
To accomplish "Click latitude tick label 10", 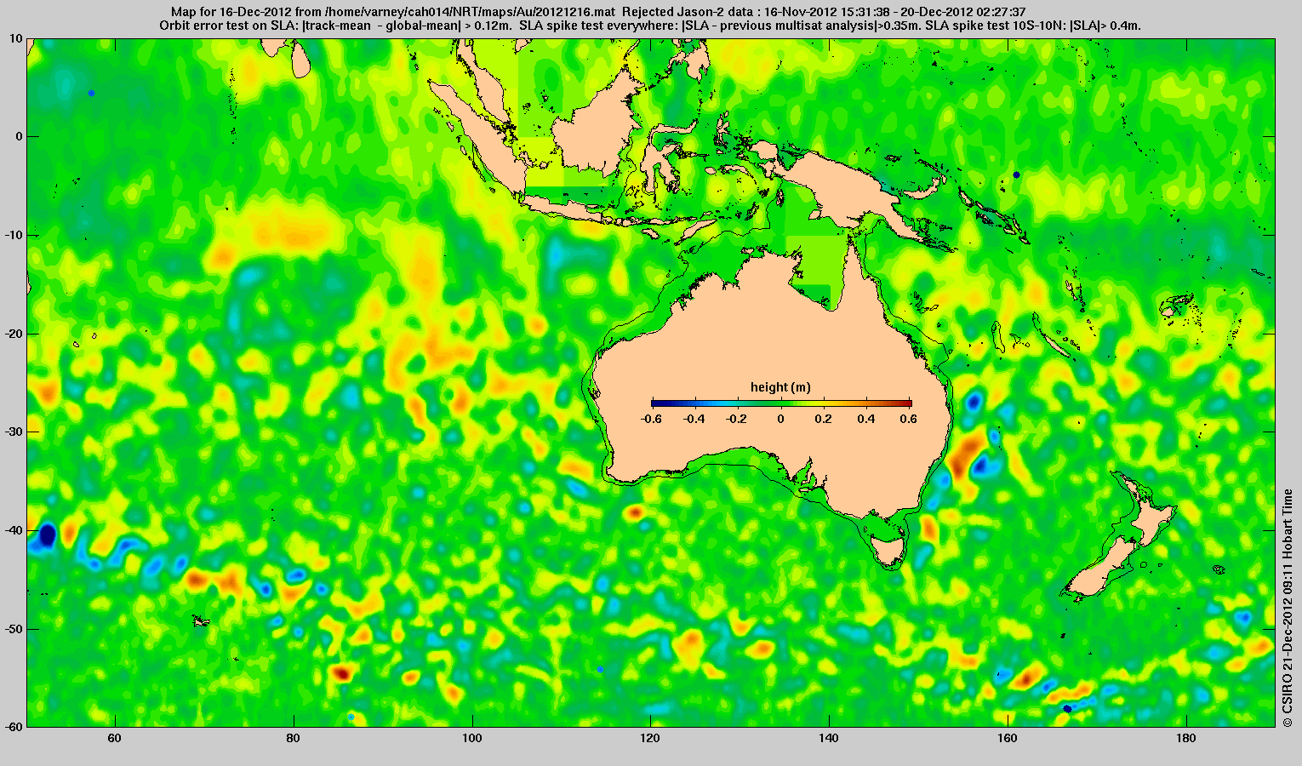I will pyautogui.click(x=16, y=38).
